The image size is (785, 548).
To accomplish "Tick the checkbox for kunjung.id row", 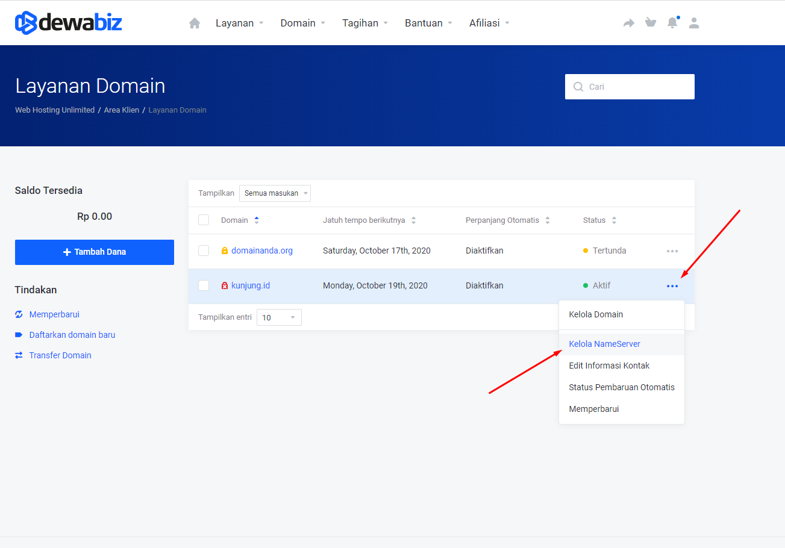I will [x=204, y=285].
